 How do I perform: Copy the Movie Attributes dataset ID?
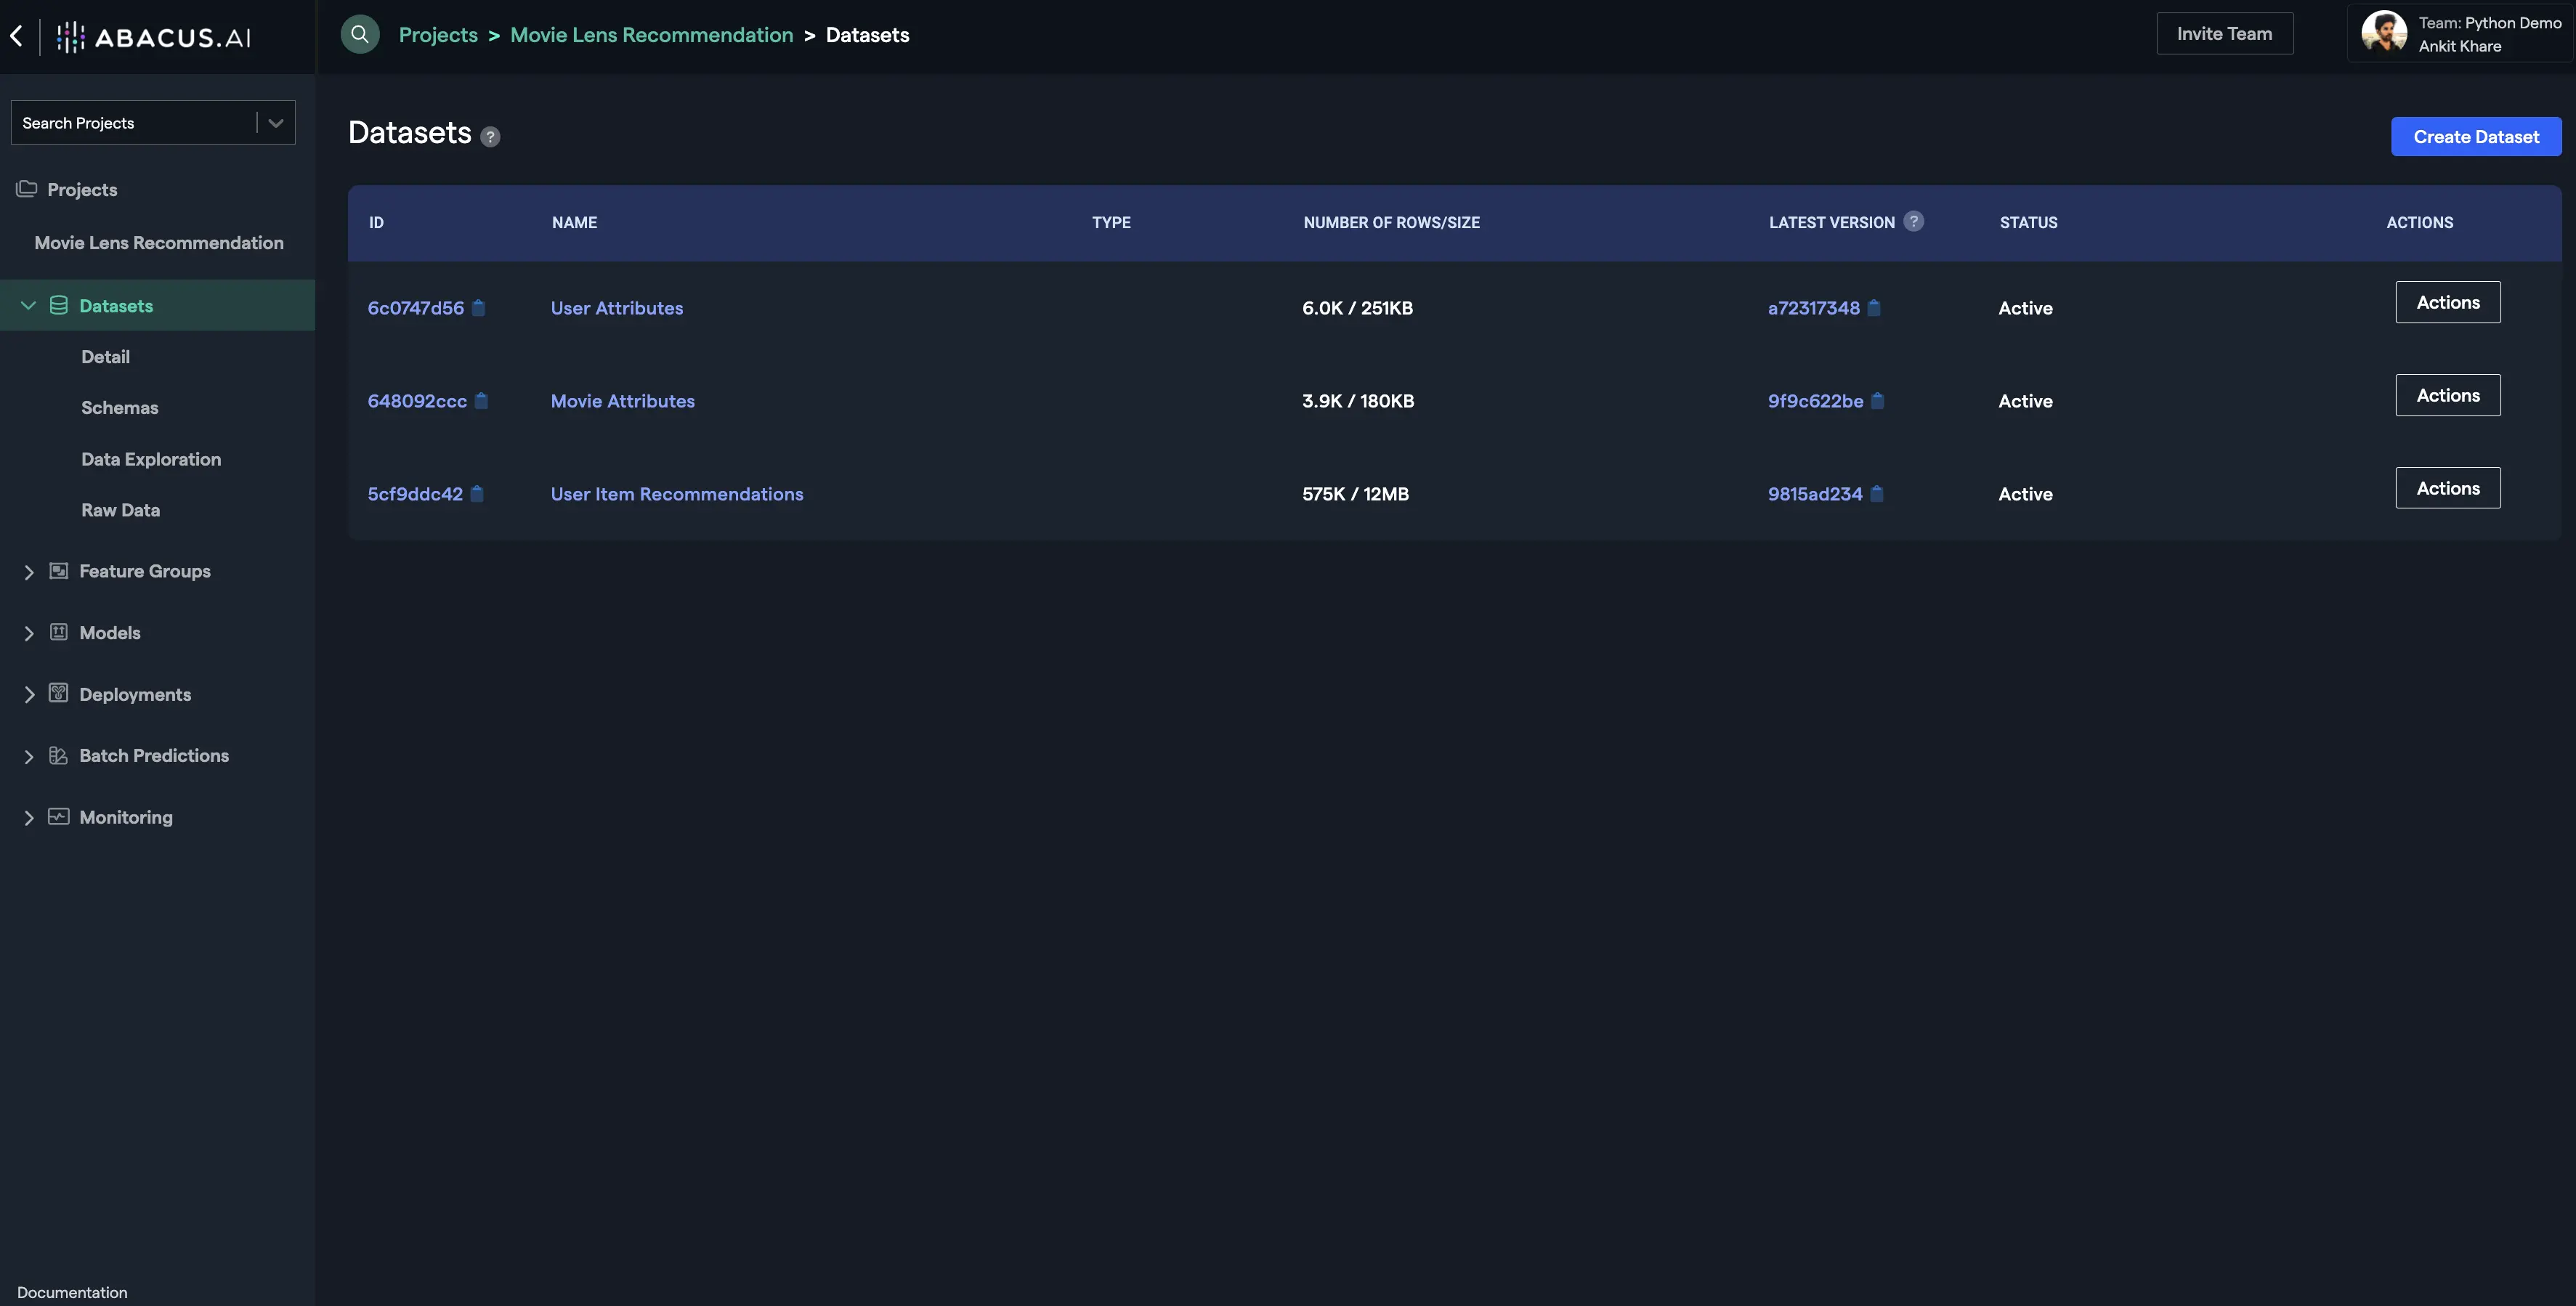tap(482, 401)
